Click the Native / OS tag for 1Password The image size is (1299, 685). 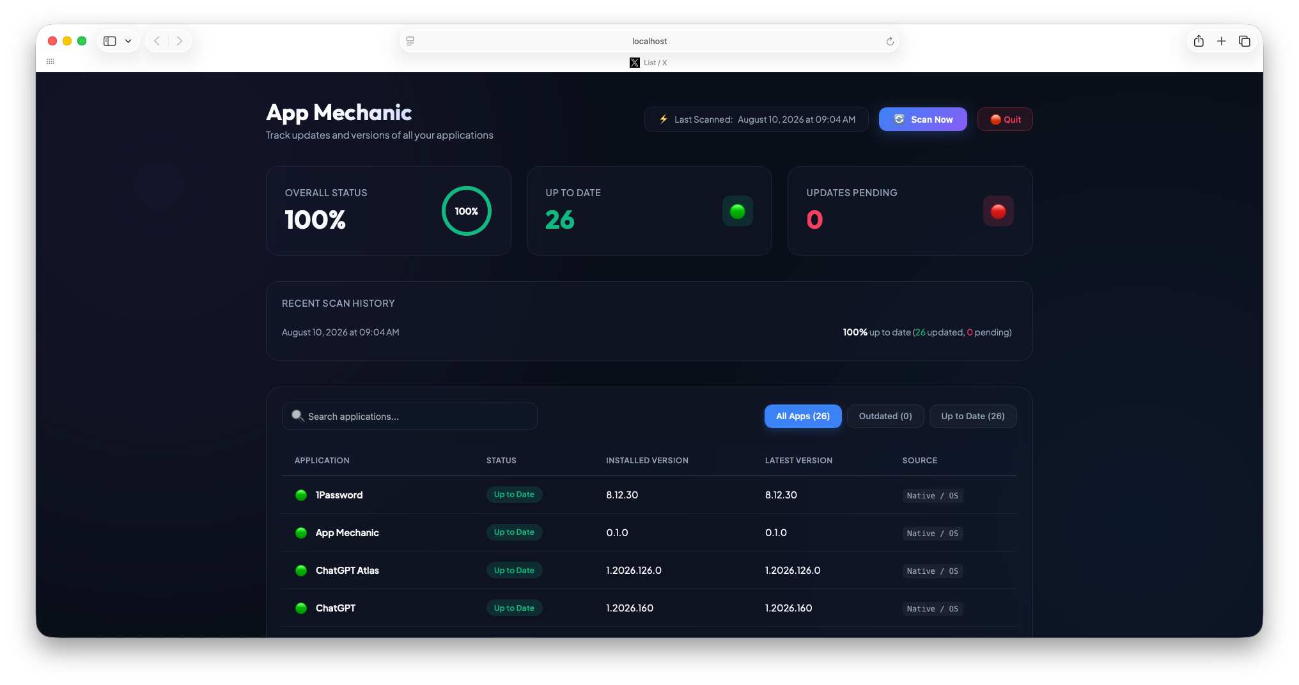point(932,496)
